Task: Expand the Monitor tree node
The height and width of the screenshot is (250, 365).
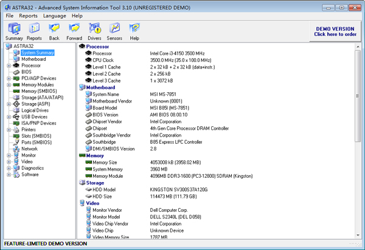Action: (x=9, y=155)
